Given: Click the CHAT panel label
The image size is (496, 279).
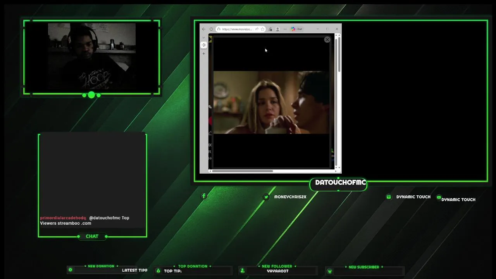Looking at the screenshot, I should [92, 236].
